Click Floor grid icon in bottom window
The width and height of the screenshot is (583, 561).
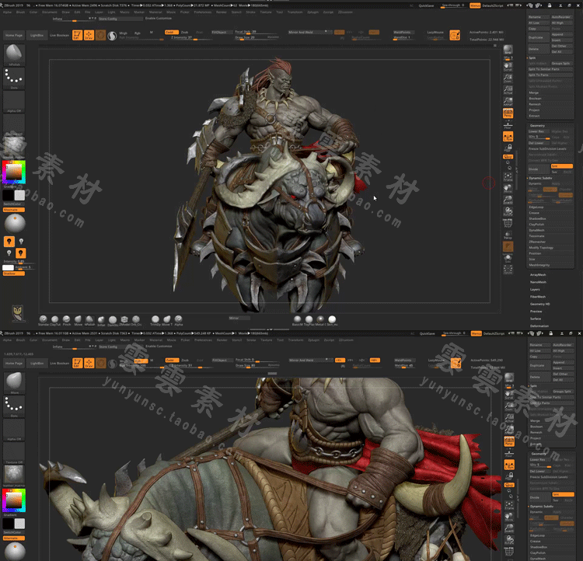[509, 453]
